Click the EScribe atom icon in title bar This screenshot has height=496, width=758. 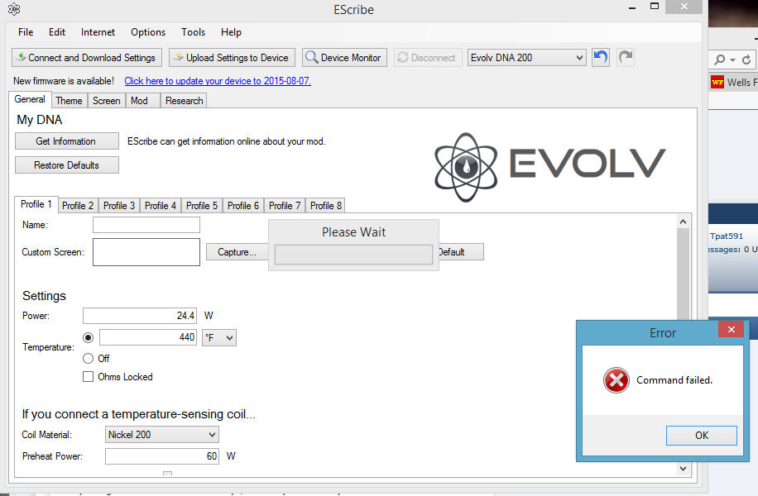(x=14, y=10)
